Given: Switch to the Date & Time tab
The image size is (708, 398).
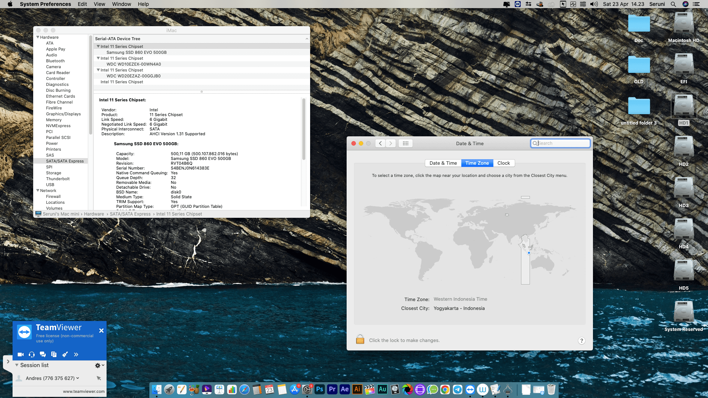Looking at the screenshot, I should point(443,163).
